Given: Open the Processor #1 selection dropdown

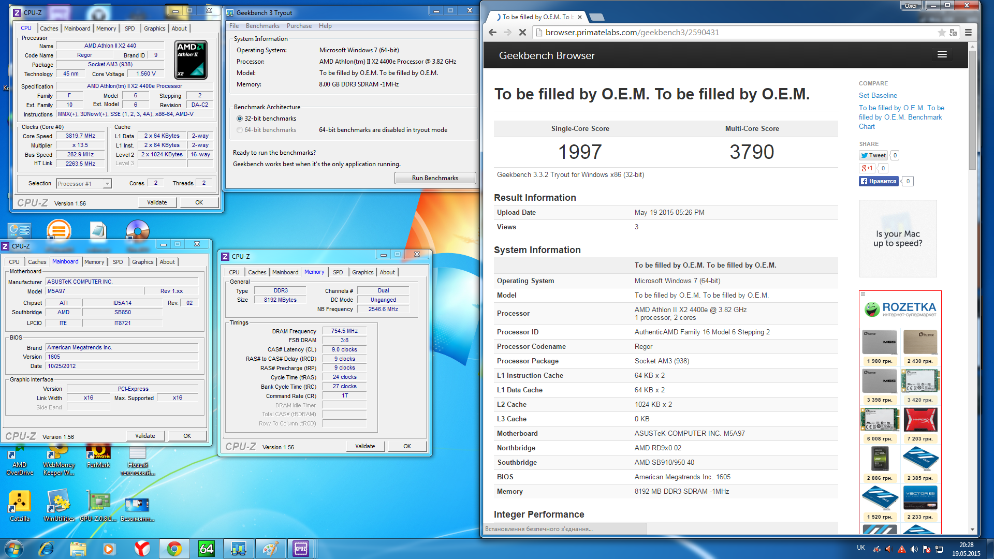Looking at the screenshot, I should pos(84,184).
